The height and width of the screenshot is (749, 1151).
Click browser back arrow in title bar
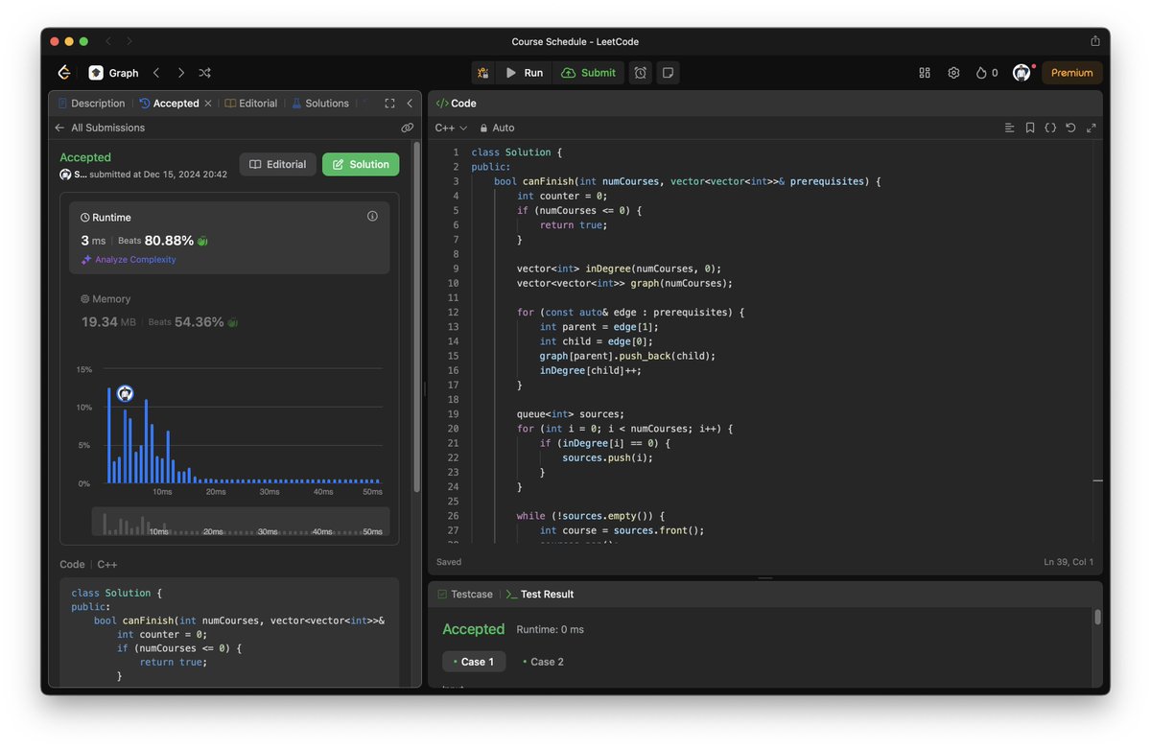pos(108,41)
